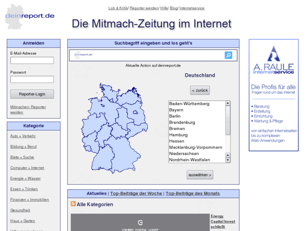Focus the Passwort field
308x231 pixels.
[32, 79]
